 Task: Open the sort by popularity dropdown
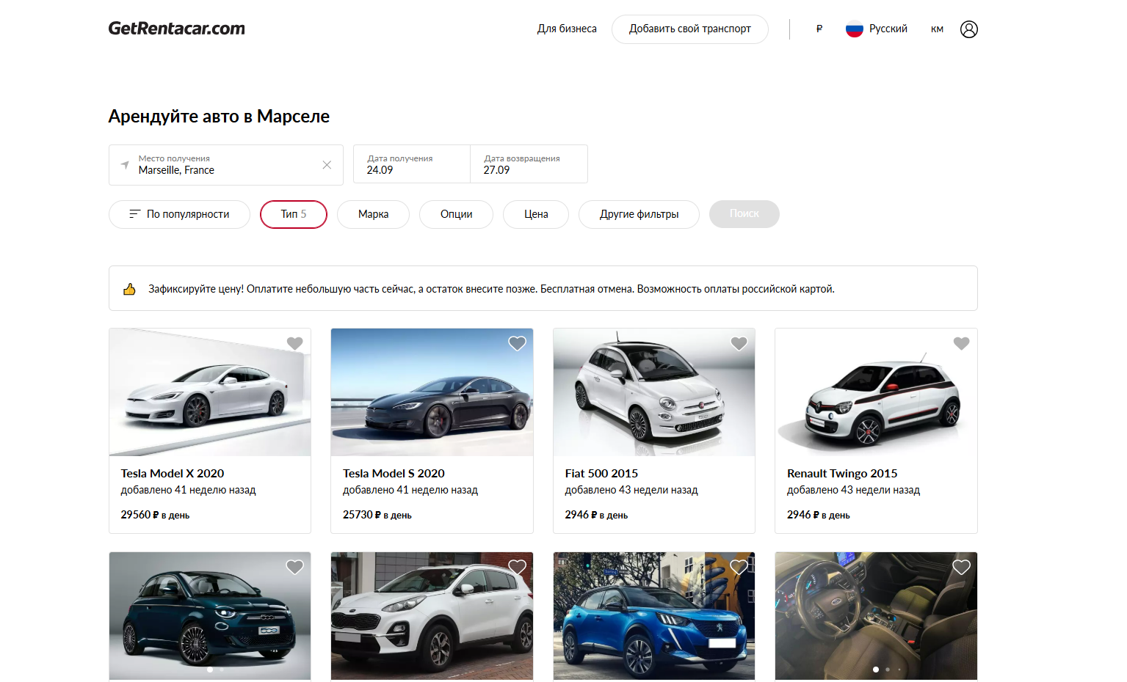[x=179, y=214]
